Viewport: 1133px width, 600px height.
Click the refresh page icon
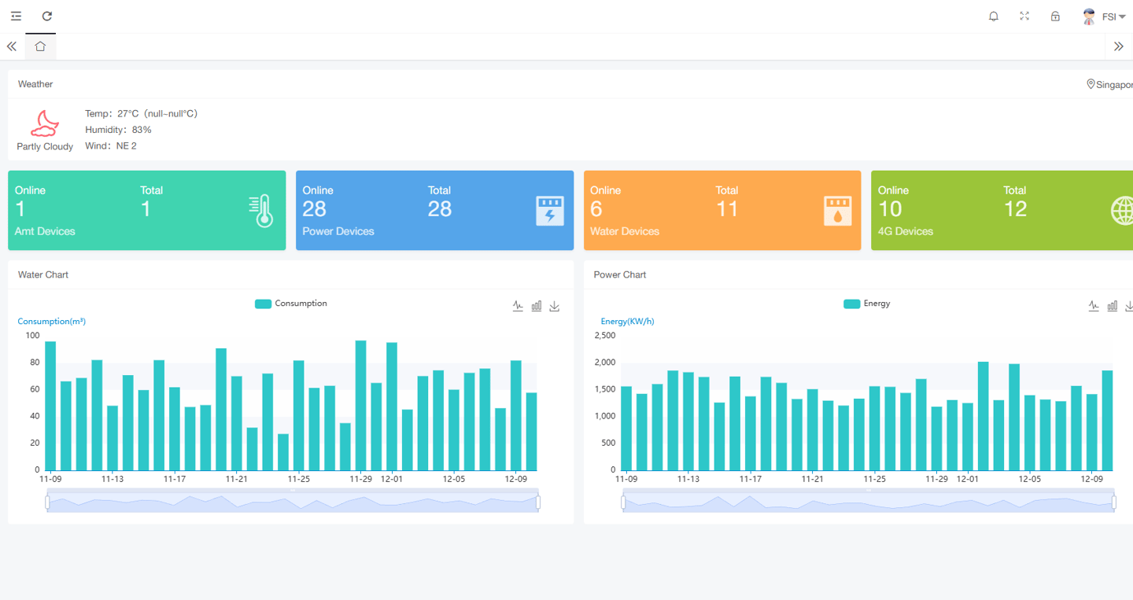[x=47, y=16]
